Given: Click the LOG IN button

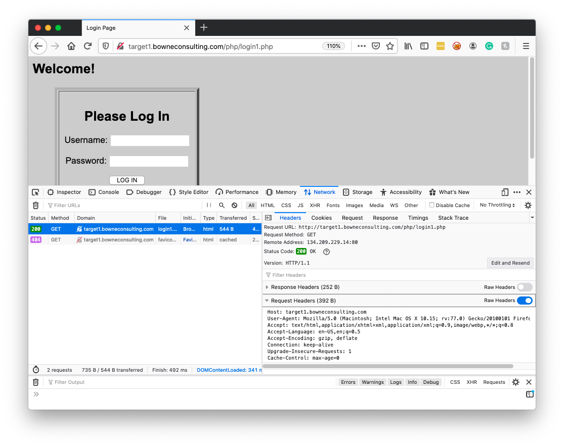Looking at the screenshot, I should coord(127,180).
